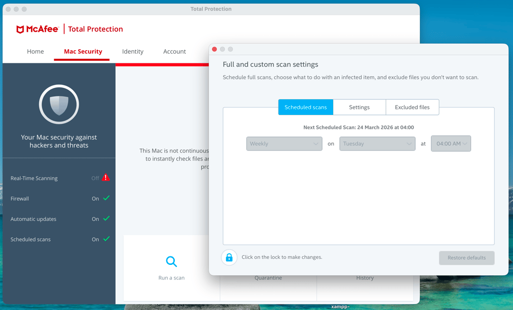Screen dimensions: 513x310
Task: Open the Tuesday day dropdown
Action: click(377, 143)
